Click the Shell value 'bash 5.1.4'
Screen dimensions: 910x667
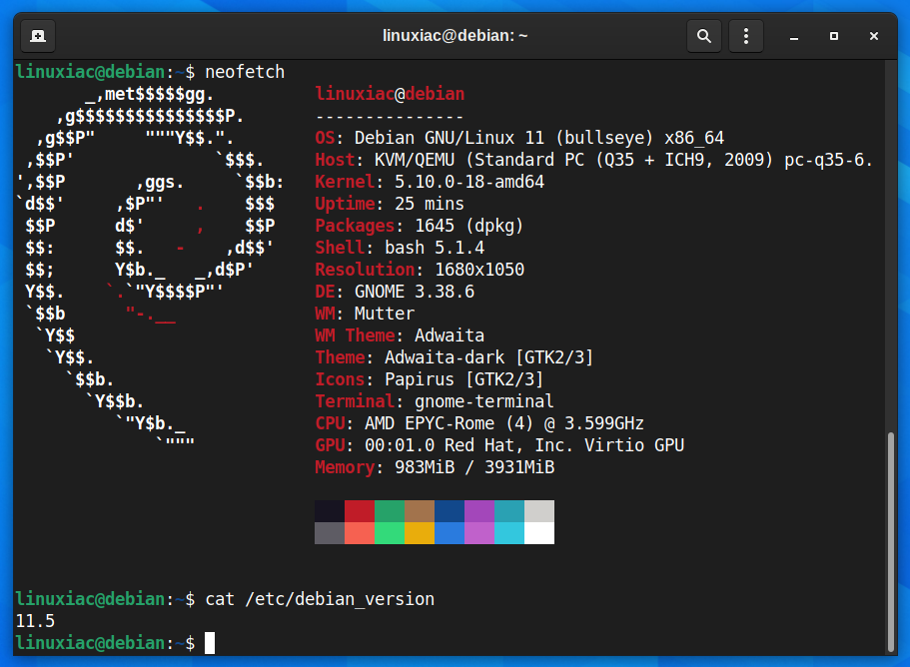click(x=435, y=248)
